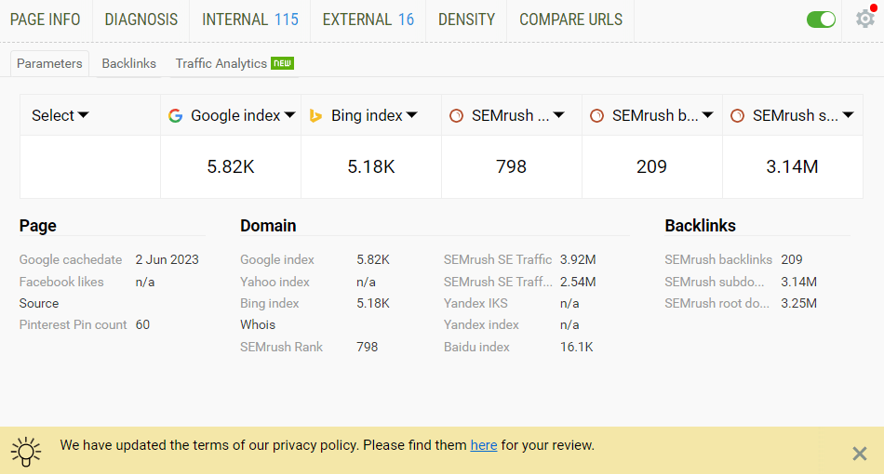Click the 209 value in the table

point(651,166)
